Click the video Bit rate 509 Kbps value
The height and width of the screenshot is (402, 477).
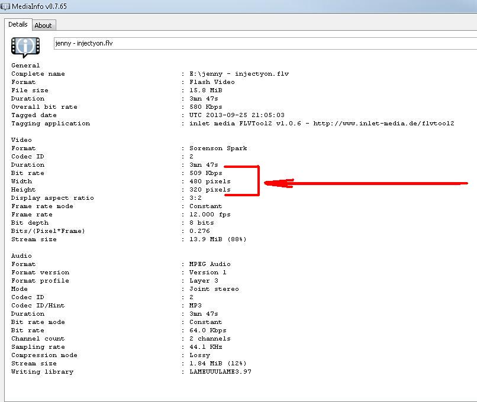(x=206, y=173)
